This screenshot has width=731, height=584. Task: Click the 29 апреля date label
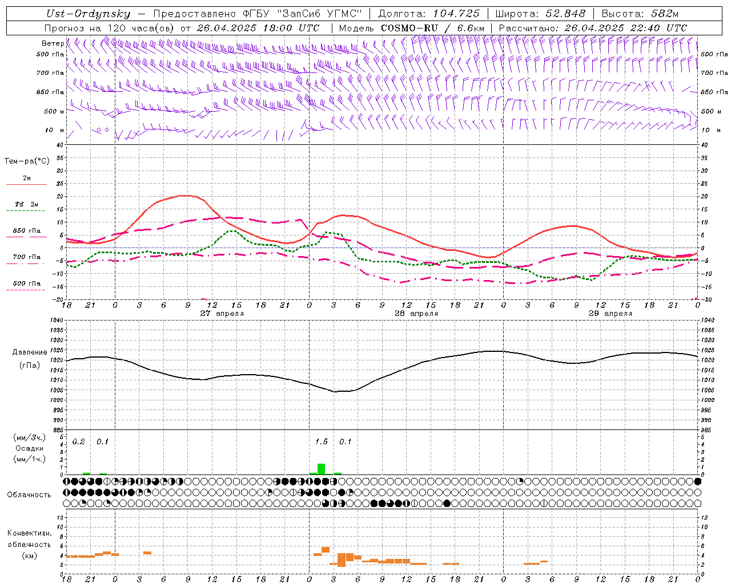pyautogui.click(x=610, y=314)
